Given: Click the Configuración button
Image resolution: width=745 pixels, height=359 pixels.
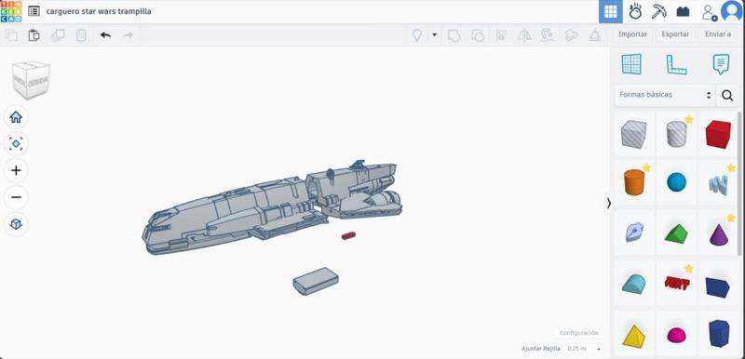Looking at the screenshot, I should pos(578,333).
